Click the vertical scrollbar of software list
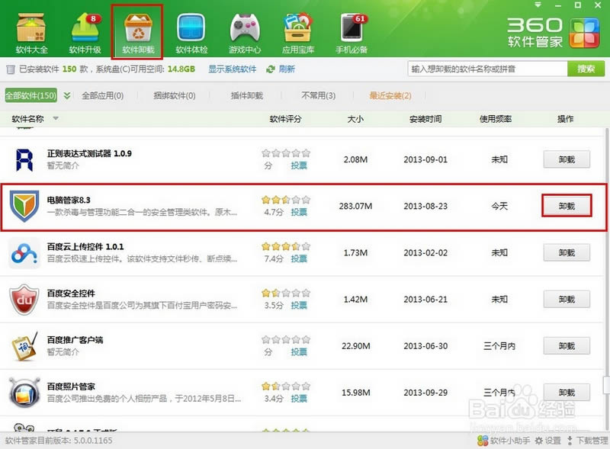 pos(606,279)
